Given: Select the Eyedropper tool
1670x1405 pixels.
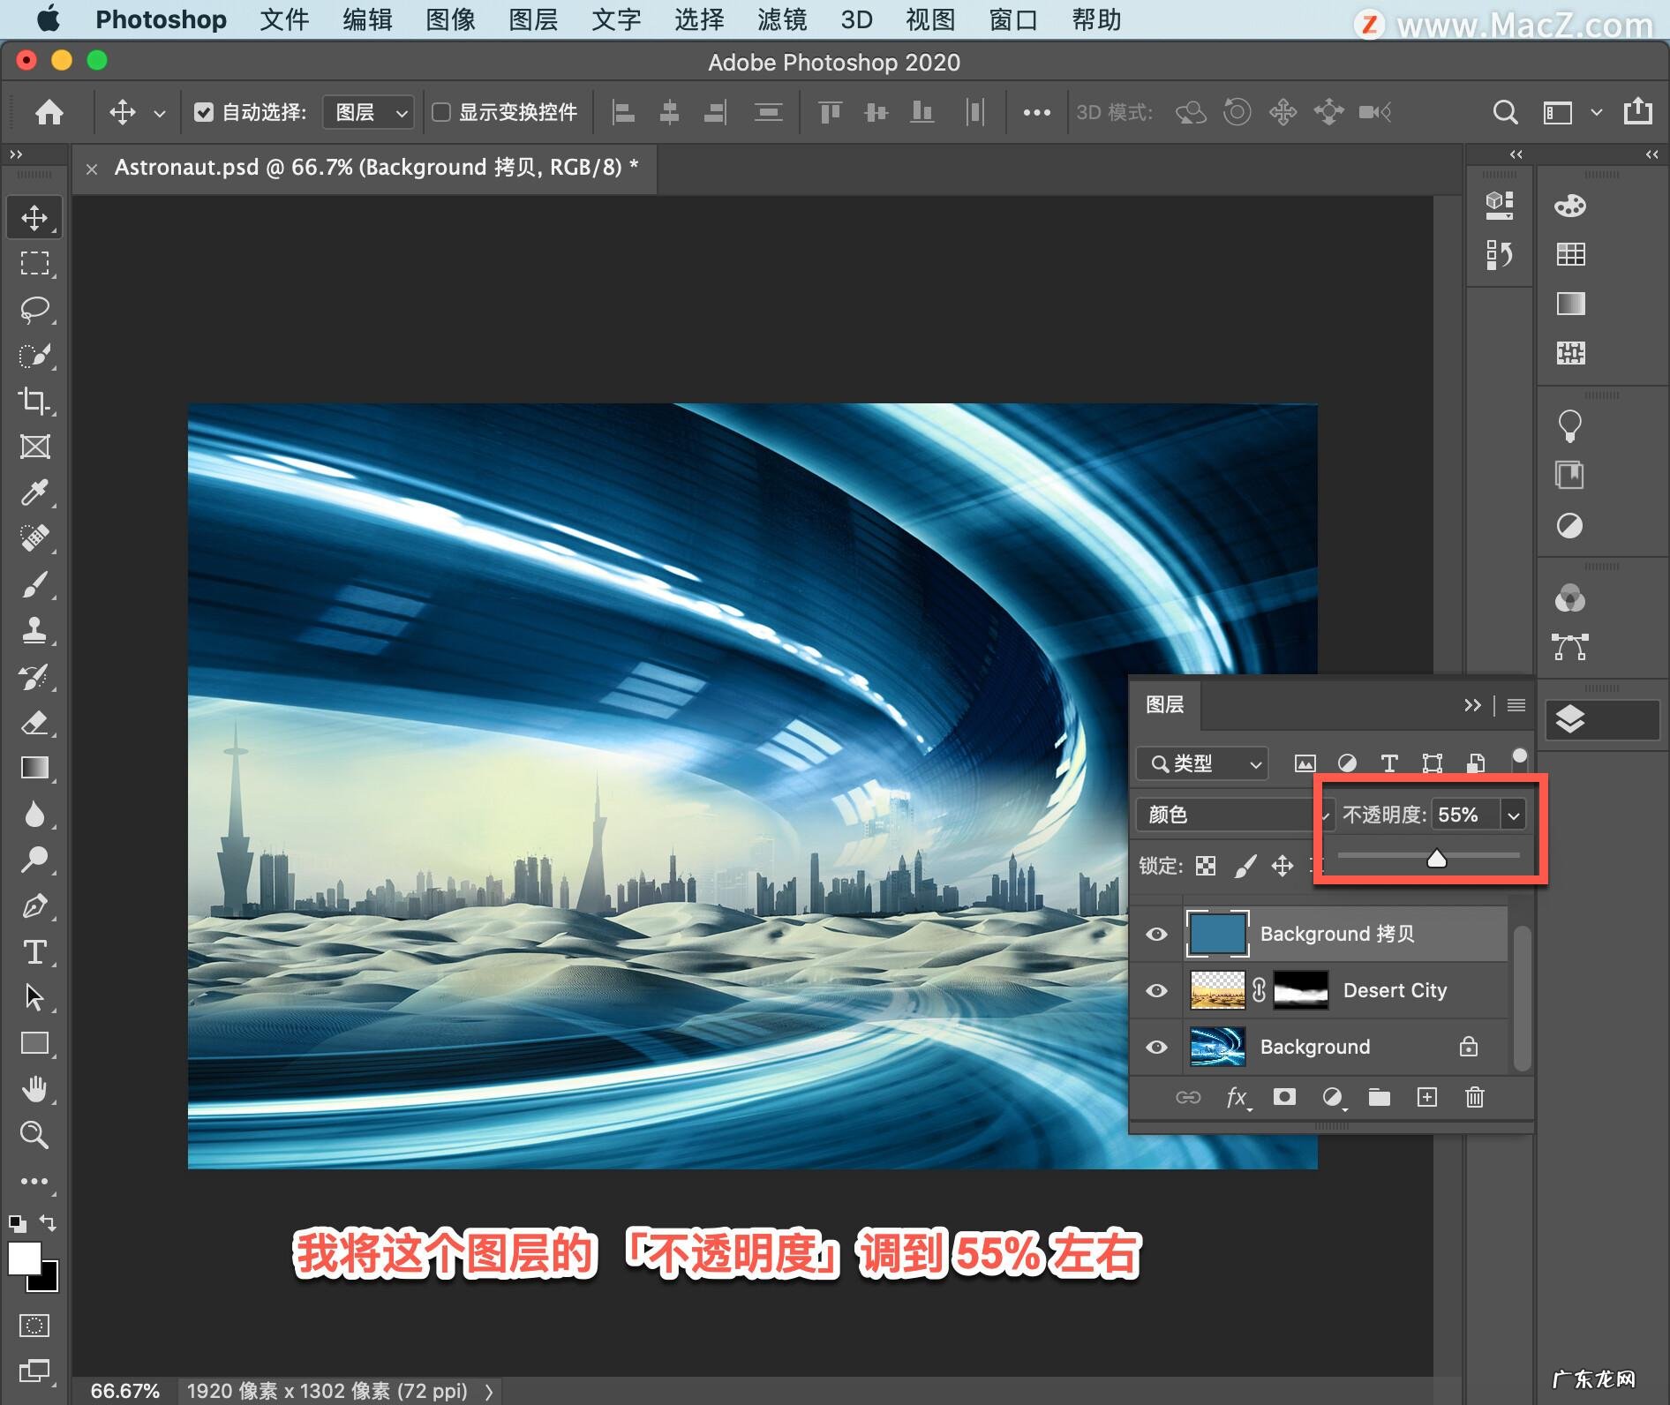Looking at the screenshot, I should click(x=34, y=492).
